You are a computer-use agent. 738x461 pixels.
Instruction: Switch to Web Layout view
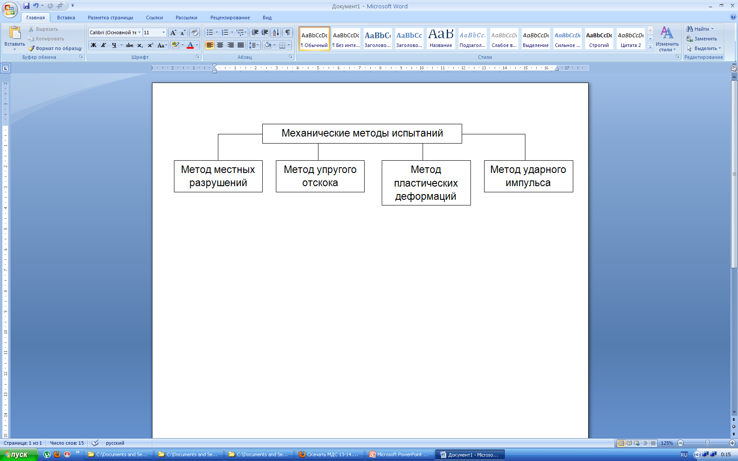[x=637, y=443]
